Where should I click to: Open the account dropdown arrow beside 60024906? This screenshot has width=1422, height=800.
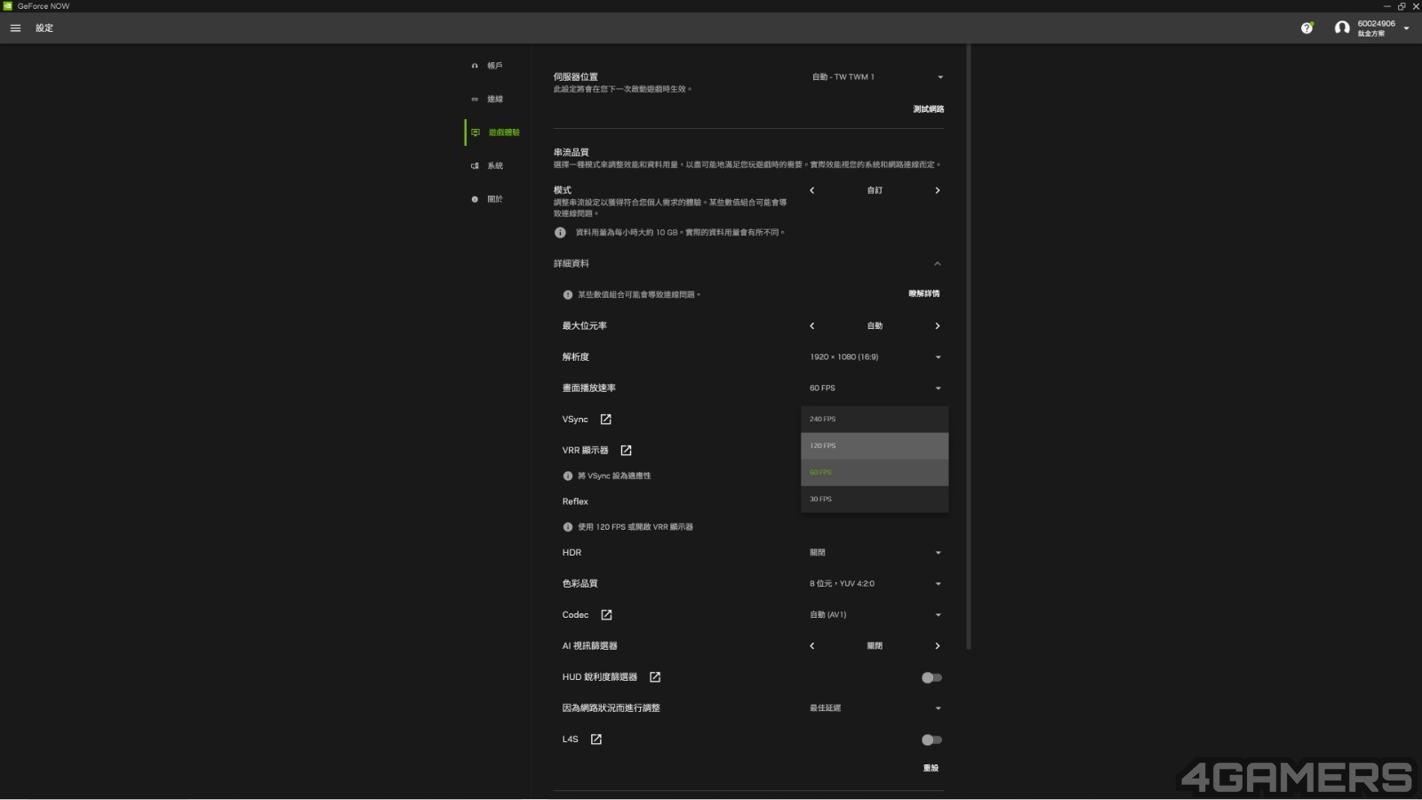[1406, 28]
